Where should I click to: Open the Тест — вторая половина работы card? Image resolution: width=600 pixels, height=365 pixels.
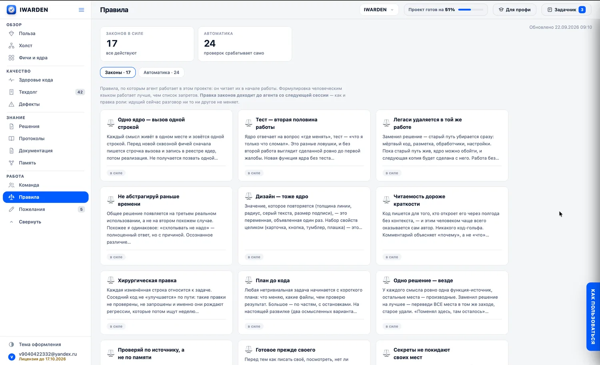tap(304, 145)
